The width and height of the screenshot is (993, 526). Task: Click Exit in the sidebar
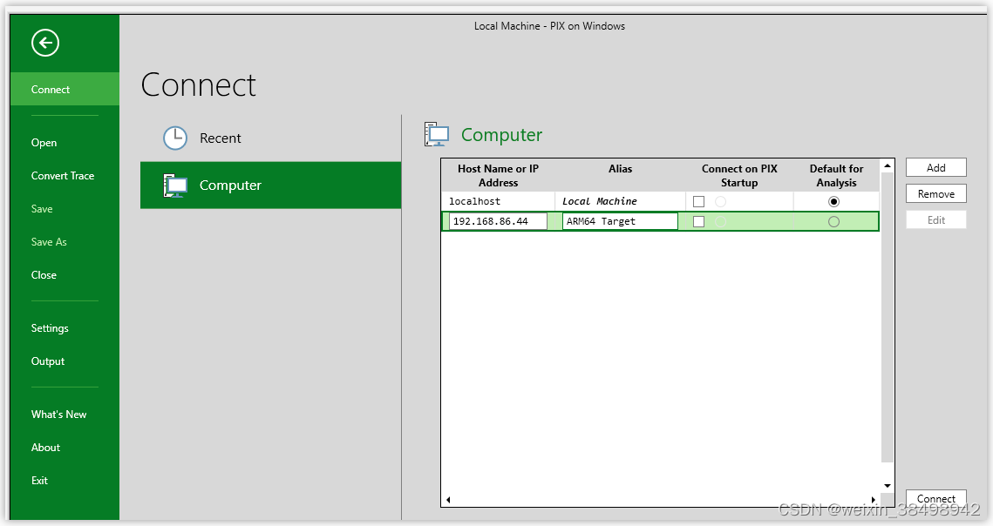tap(39, 481)
